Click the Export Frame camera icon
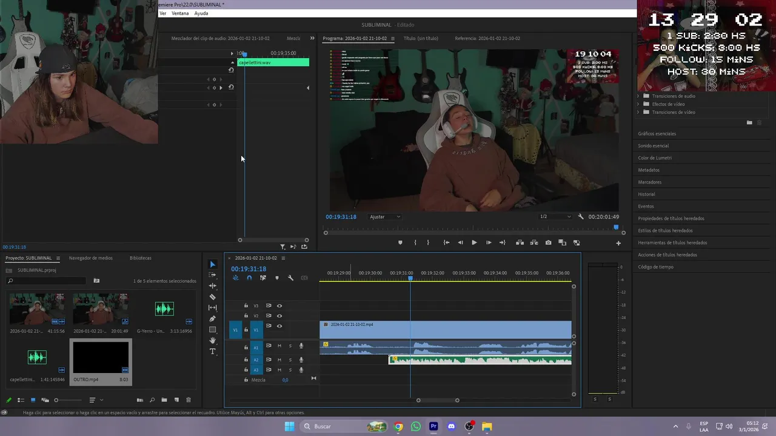 point(548,243)
